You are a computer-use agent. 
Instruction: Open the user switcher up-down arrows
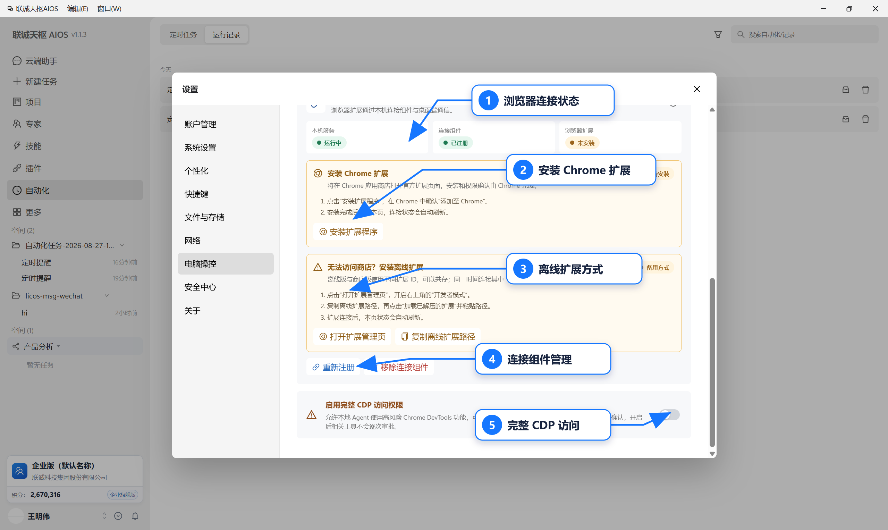pyautogui.click(x=104, y=516)
